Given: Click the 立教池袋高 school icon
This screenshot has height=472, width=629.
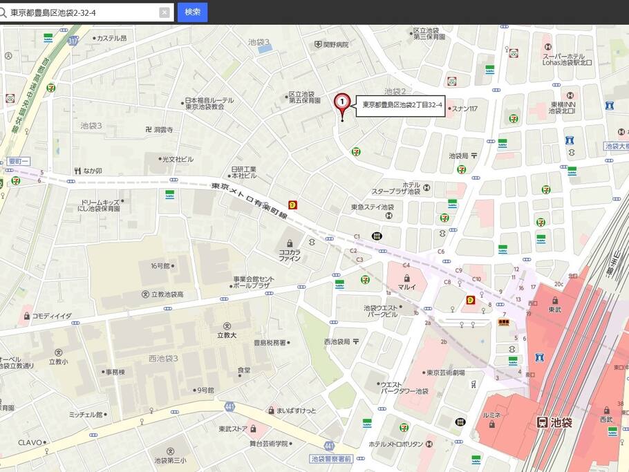Looking at the screenshot, I should click(146, 294).
